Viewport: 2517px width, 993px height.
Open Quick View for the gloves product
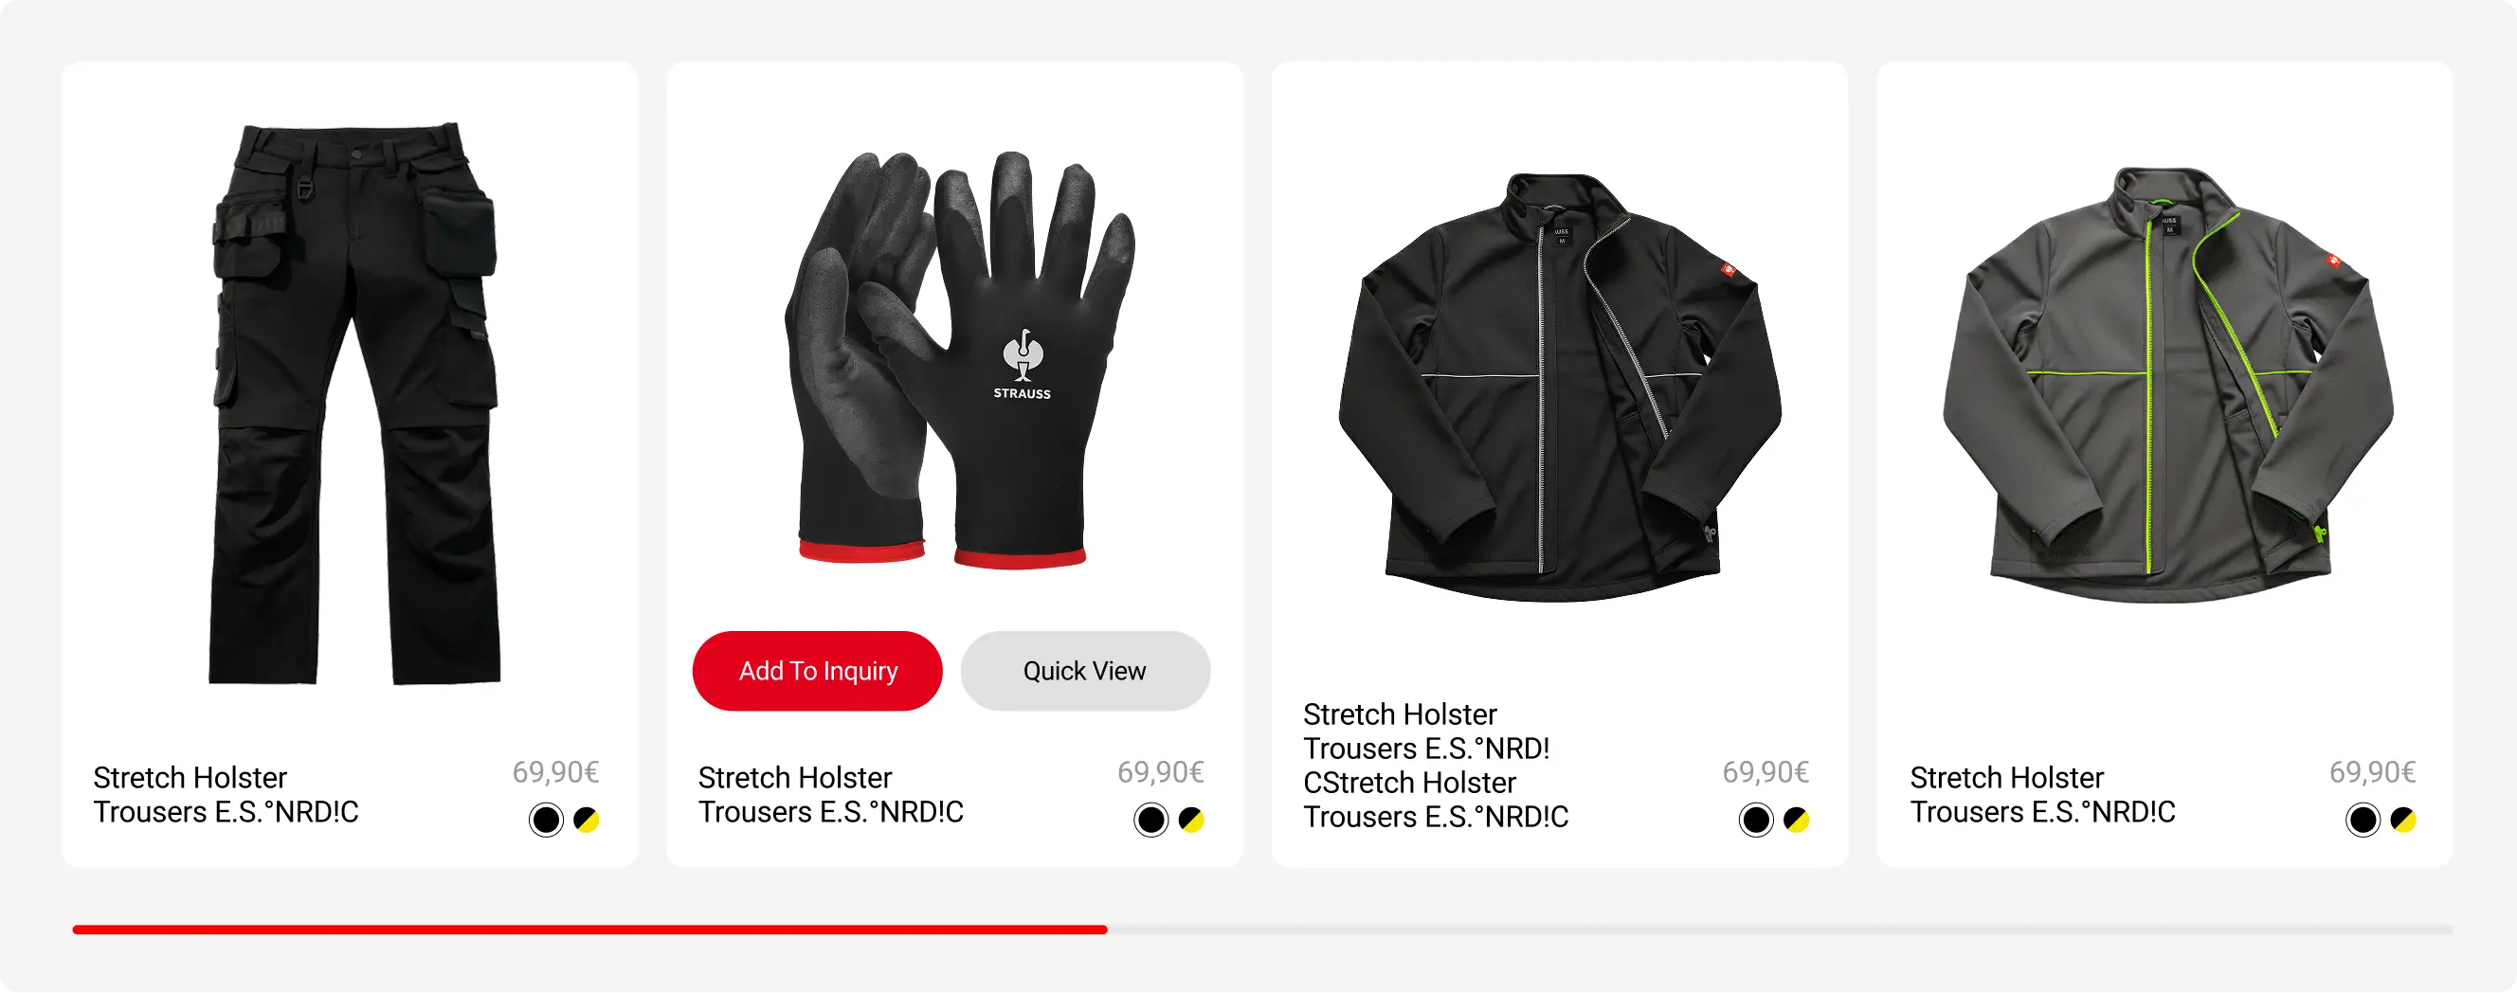(1084, 671)
